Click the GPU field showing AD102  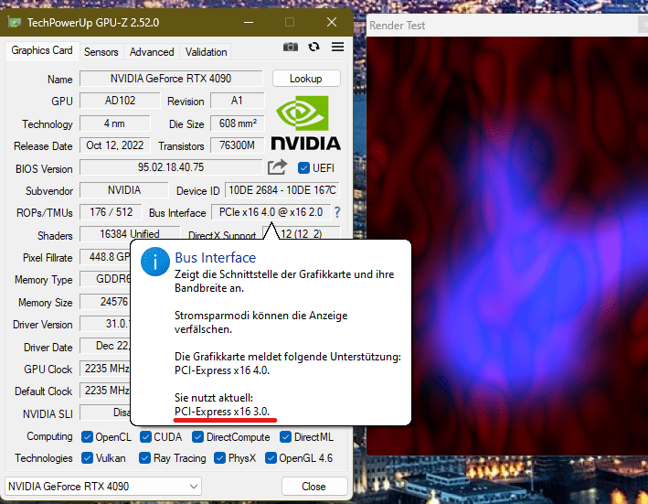coord(120,101)
